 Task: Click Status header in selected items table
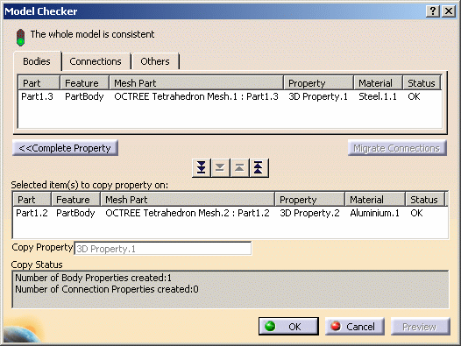(425, 200)
